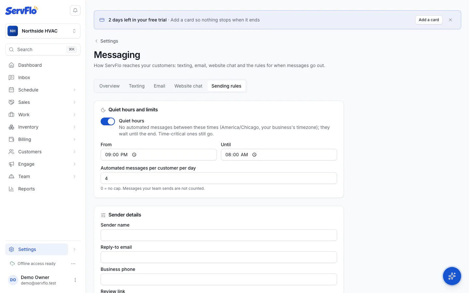The width and height of the screenshot is (469, 293).
Task: Select the Sending rules tab
Action: point(226,86)
